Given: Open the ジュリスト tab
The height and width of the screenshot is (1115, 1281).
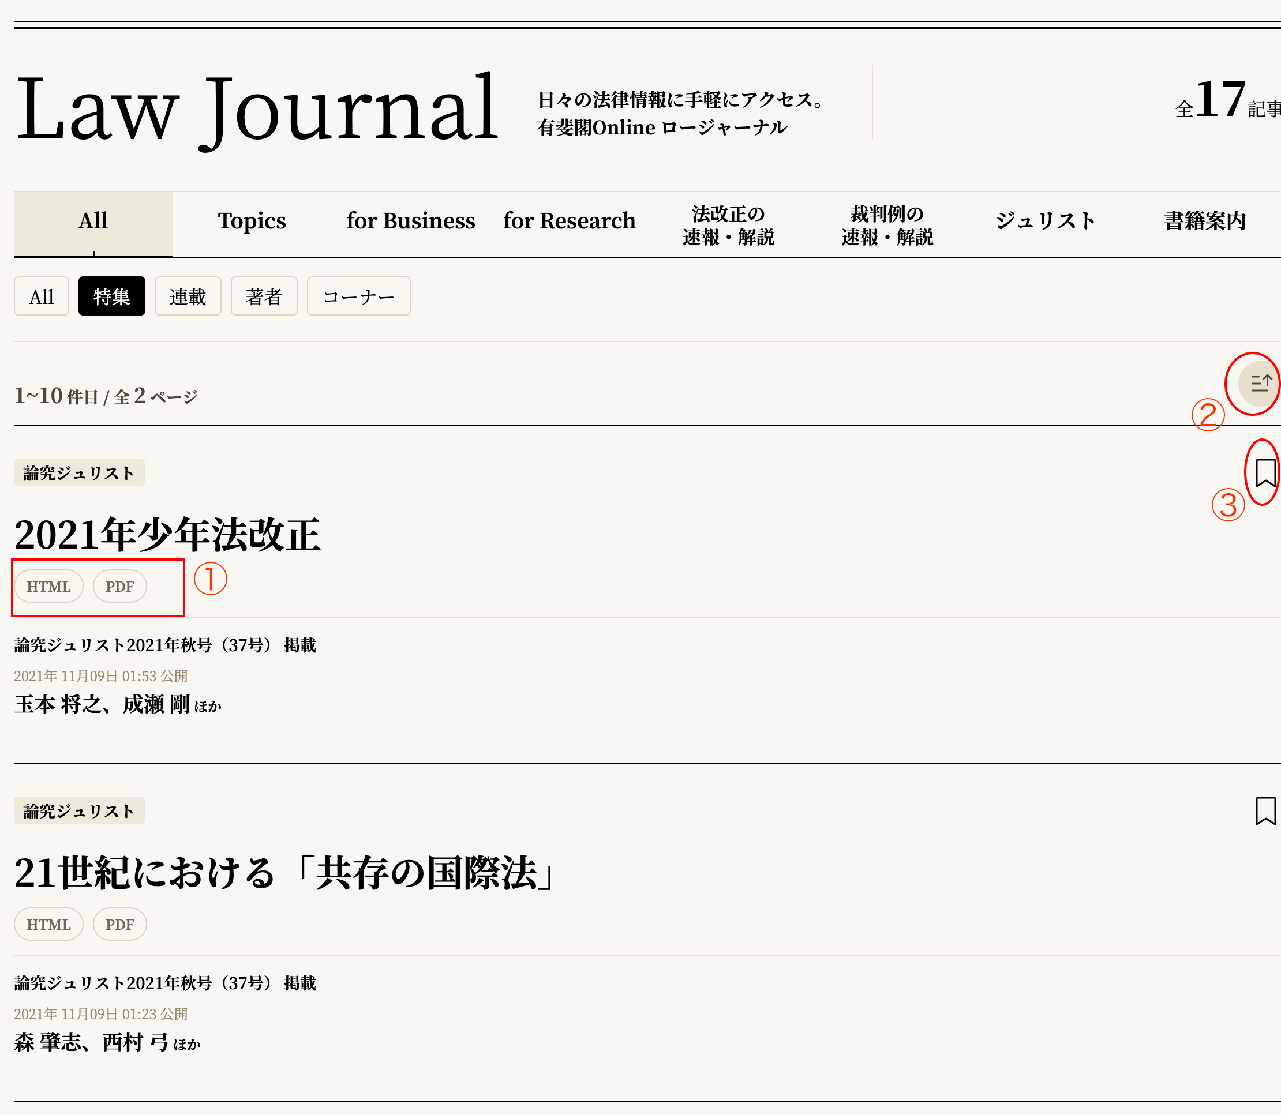Looking at the screenshot, I should tap(1045, 221).
